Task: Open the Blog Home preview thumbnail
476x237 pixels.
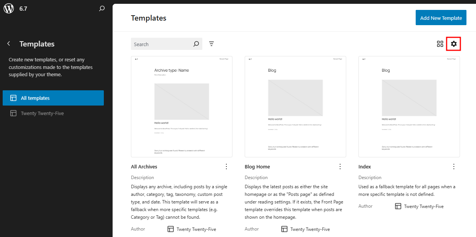Action: coord(295,106)
